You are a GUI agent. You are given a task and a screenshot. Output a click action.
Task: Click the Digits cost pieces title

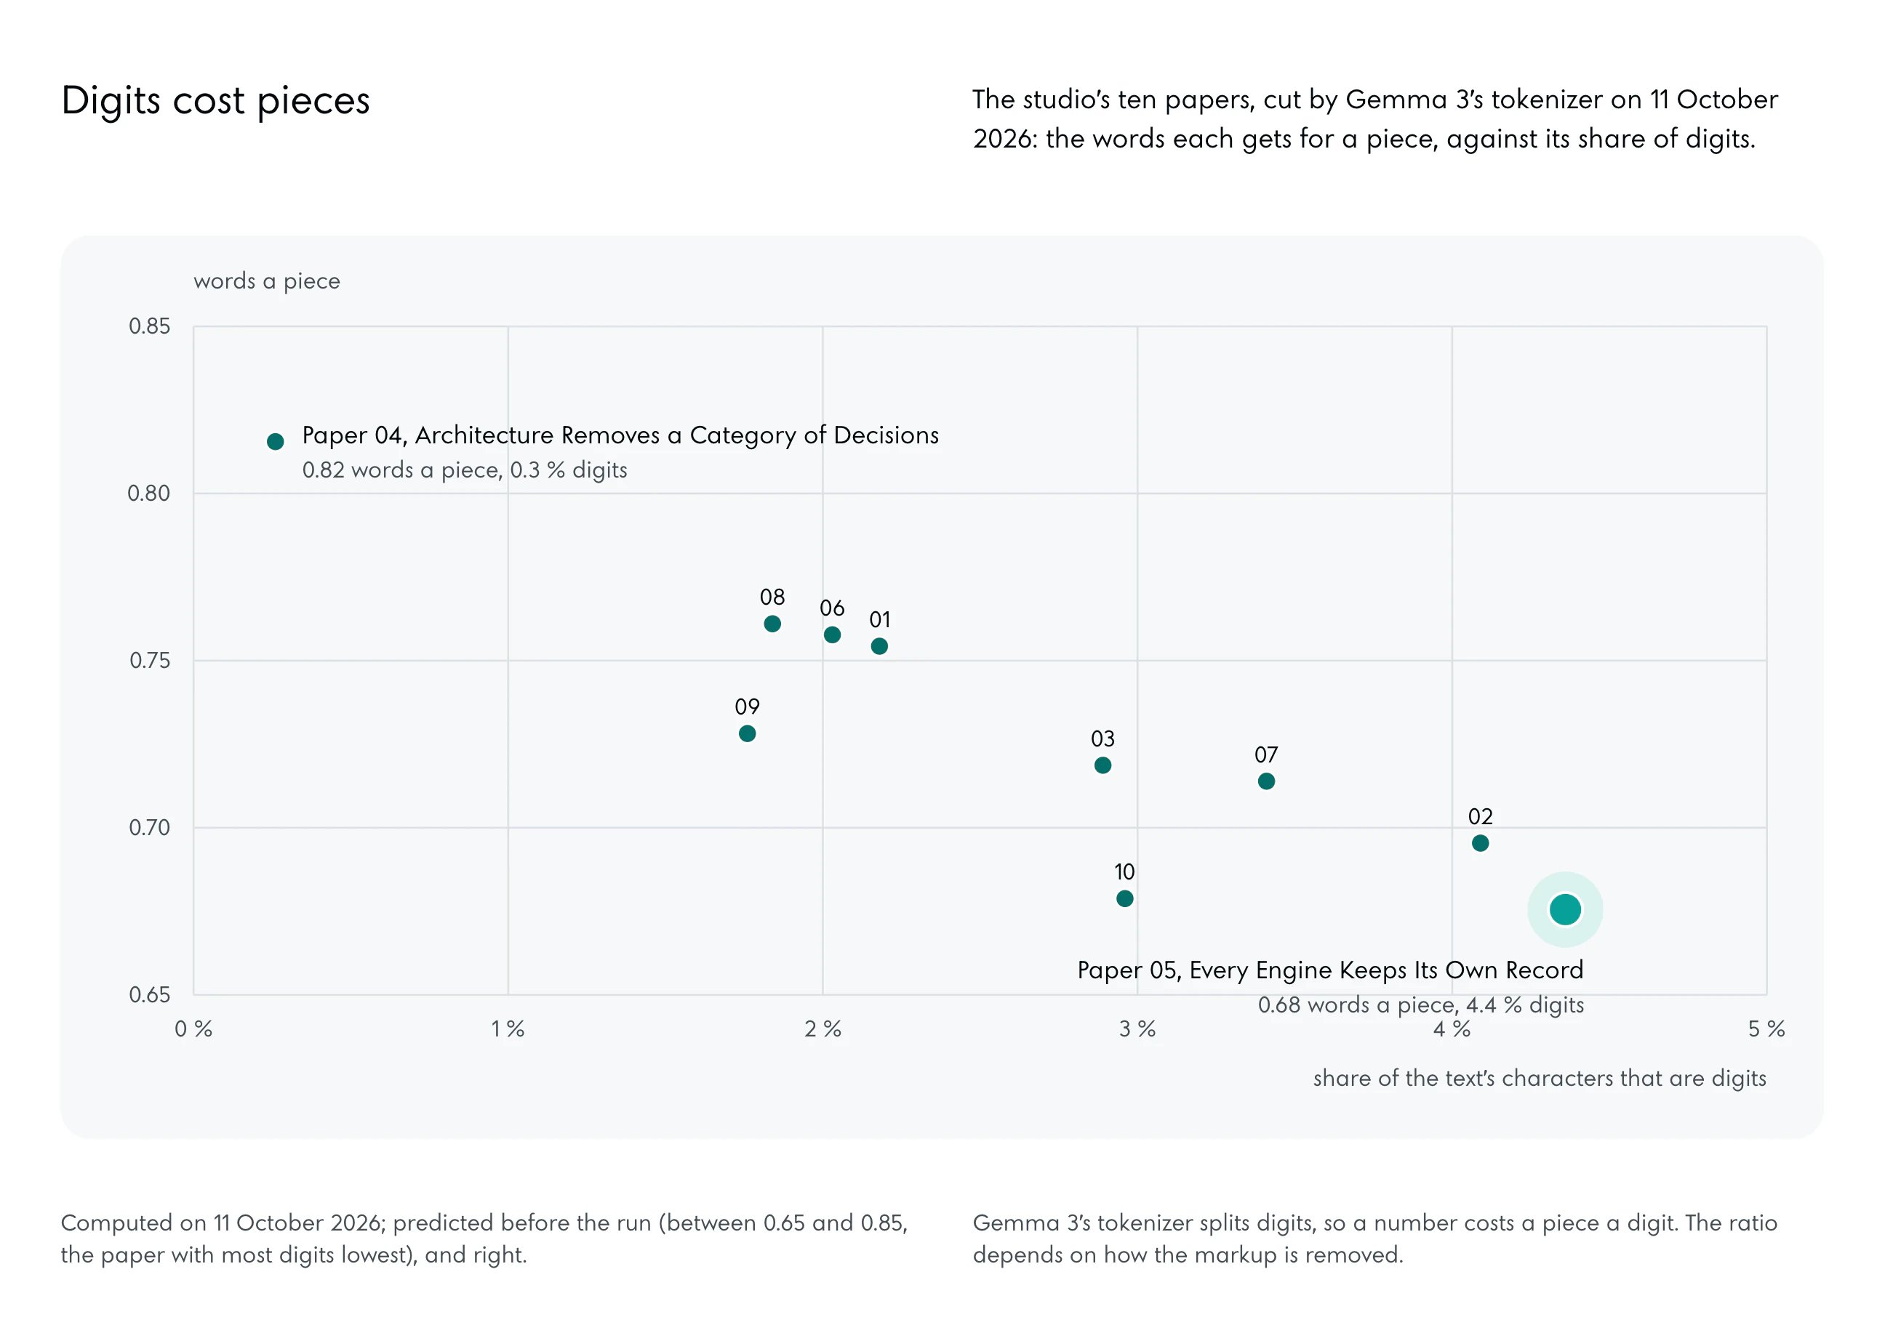pyautogui.click(x=215, y=101)
